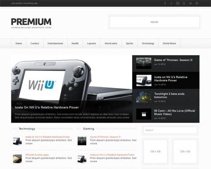Screen dimensions: 211x169
Task: Click Wii U thumbnail in Gaming second post
Action: [82, 159]
